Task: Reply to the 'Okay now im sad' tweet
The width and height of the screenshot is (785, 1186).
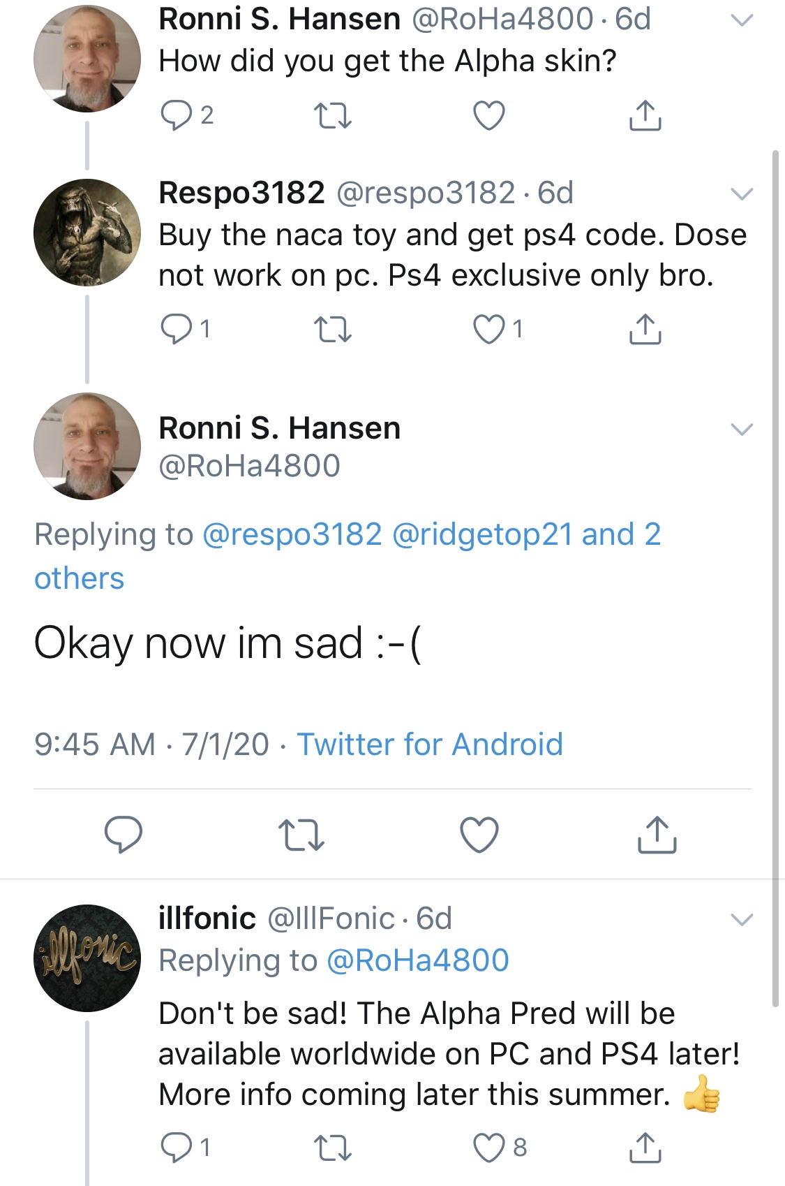Action: coord(124,835)
